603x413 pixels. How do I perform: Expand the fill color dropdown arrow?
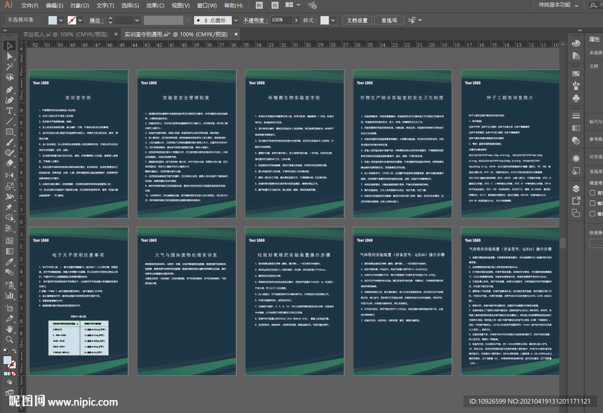[x=61, y=21]
